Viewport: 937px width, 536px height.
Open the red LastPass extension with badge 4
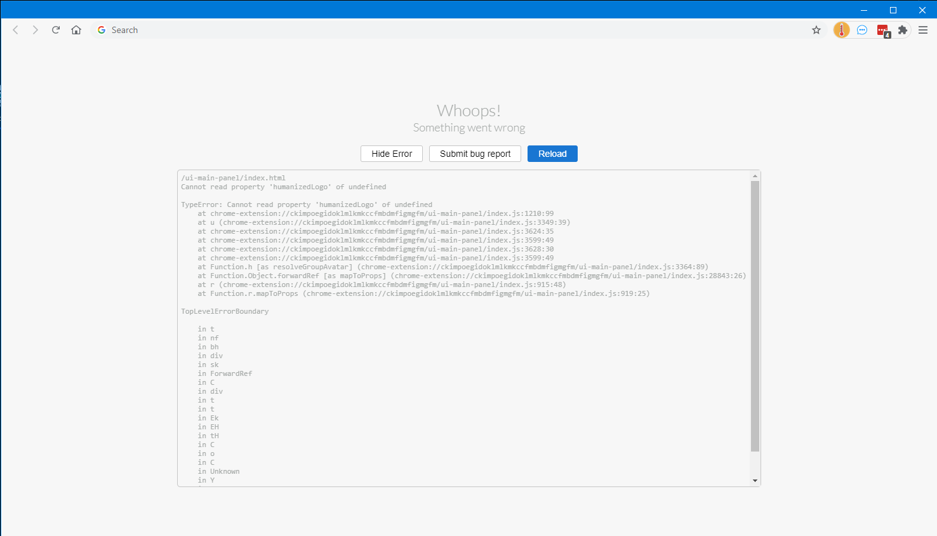coord(883,30)
